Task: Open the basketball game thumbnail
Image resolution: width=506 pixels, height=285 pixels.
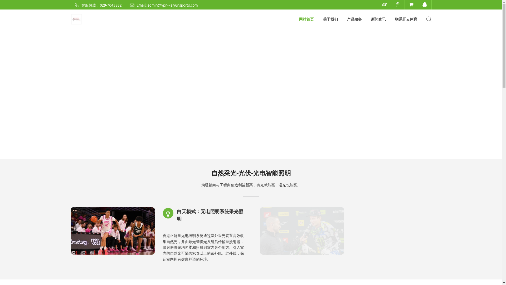Action: [x=113, y=231]
